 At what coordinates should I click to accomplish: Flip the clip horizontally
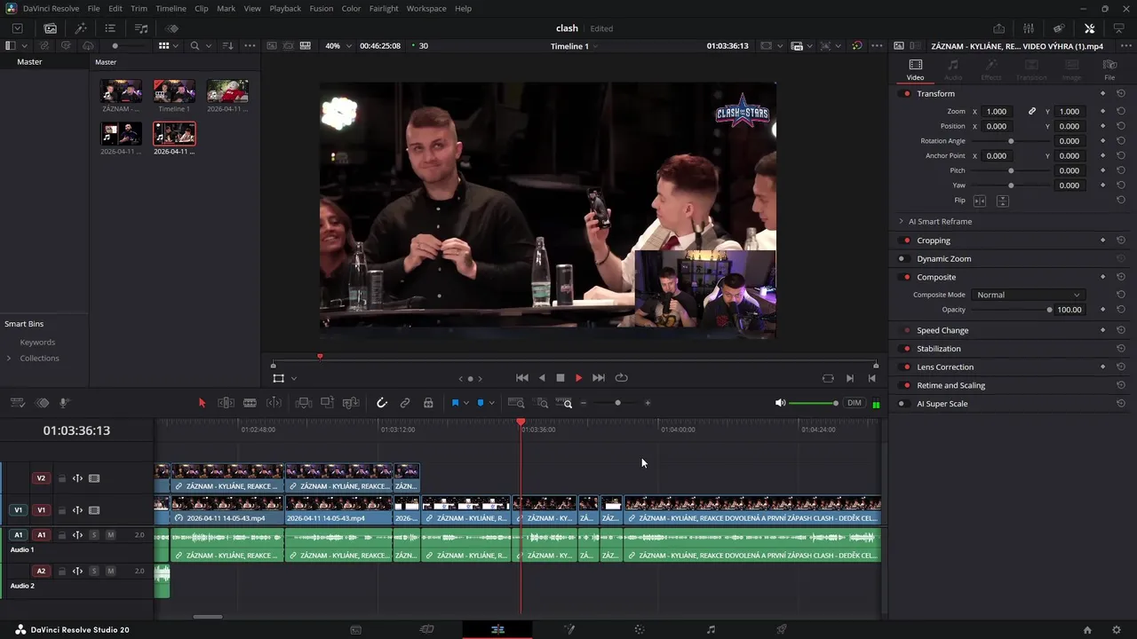point(980,201)
